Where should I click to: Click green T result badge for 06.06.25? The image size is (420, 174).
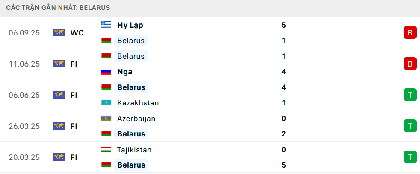click(x=410, y=95)
